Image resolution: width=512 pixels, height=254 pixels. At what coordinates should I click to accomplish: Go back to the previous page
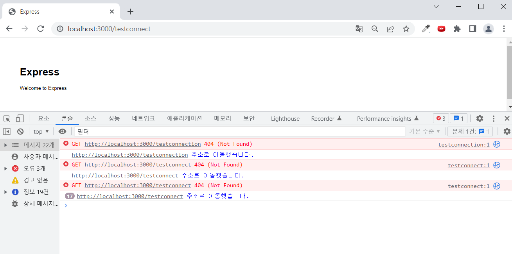click(x=9, y=29)
